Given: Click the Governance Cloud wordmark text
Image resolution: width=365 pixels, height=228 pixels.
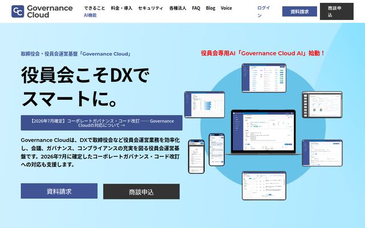Looking at the screenshot, I should tap(50, 11).
